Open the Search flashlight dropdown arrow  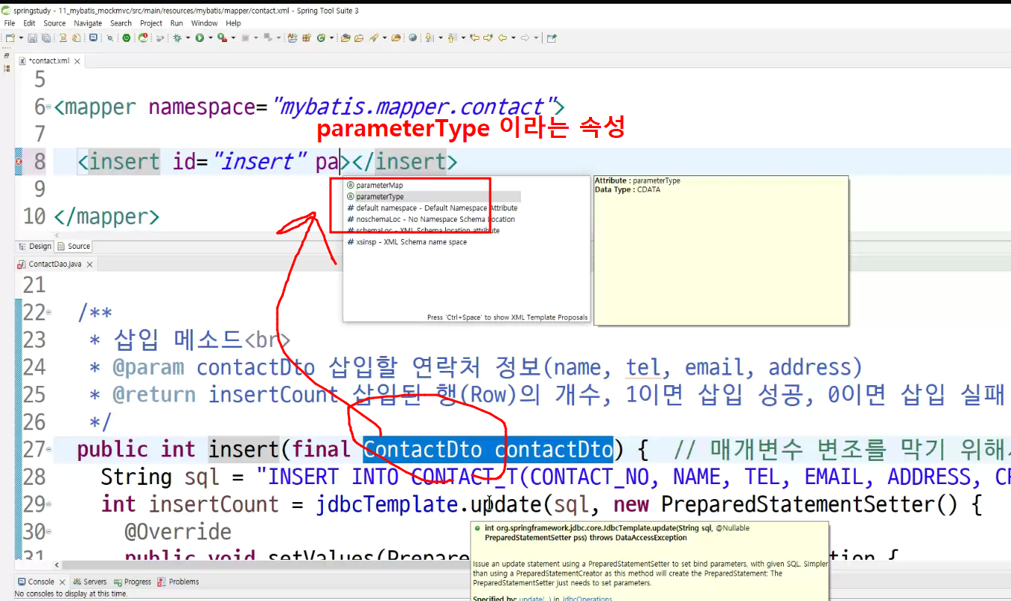point(384,37)
